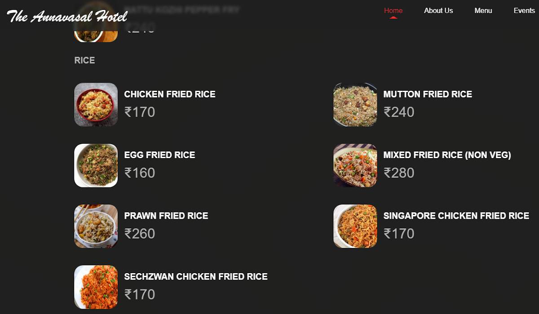539x314 pixels.
Task: Go to the Events section
Action: click(x=525, y=10)
